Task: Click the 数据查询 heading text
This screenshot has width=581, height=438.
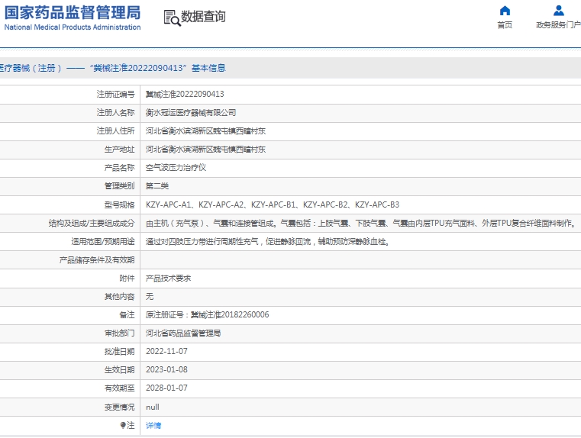Action: (x=203, y=16)
